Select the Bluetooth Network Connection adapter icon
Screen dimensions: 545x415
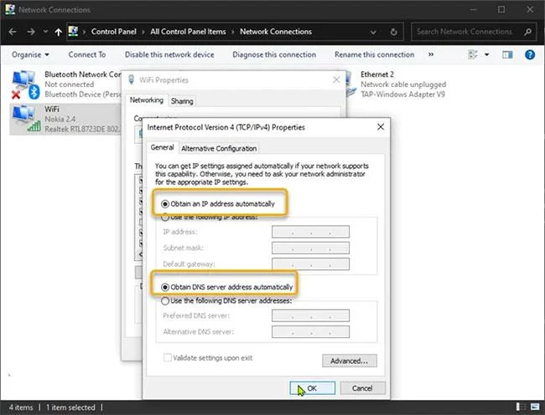click(25, 85)
